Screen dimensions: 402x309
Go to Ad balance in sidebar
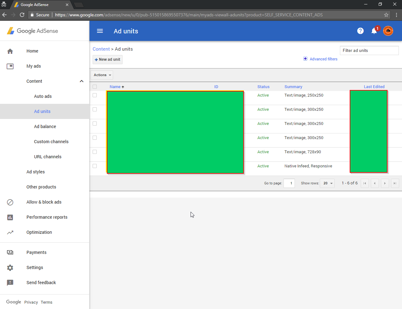(x=45, y=126)
